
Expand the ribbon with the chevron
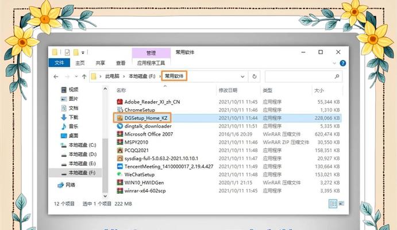pos(334,63)
